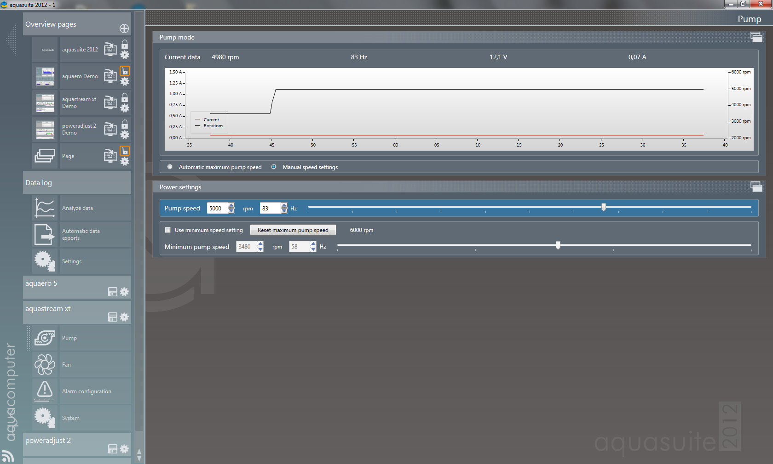Viewport: 773px width, 464px height.
Task: Click the Pump speed rpm input field
Action: tap(217, 208)
